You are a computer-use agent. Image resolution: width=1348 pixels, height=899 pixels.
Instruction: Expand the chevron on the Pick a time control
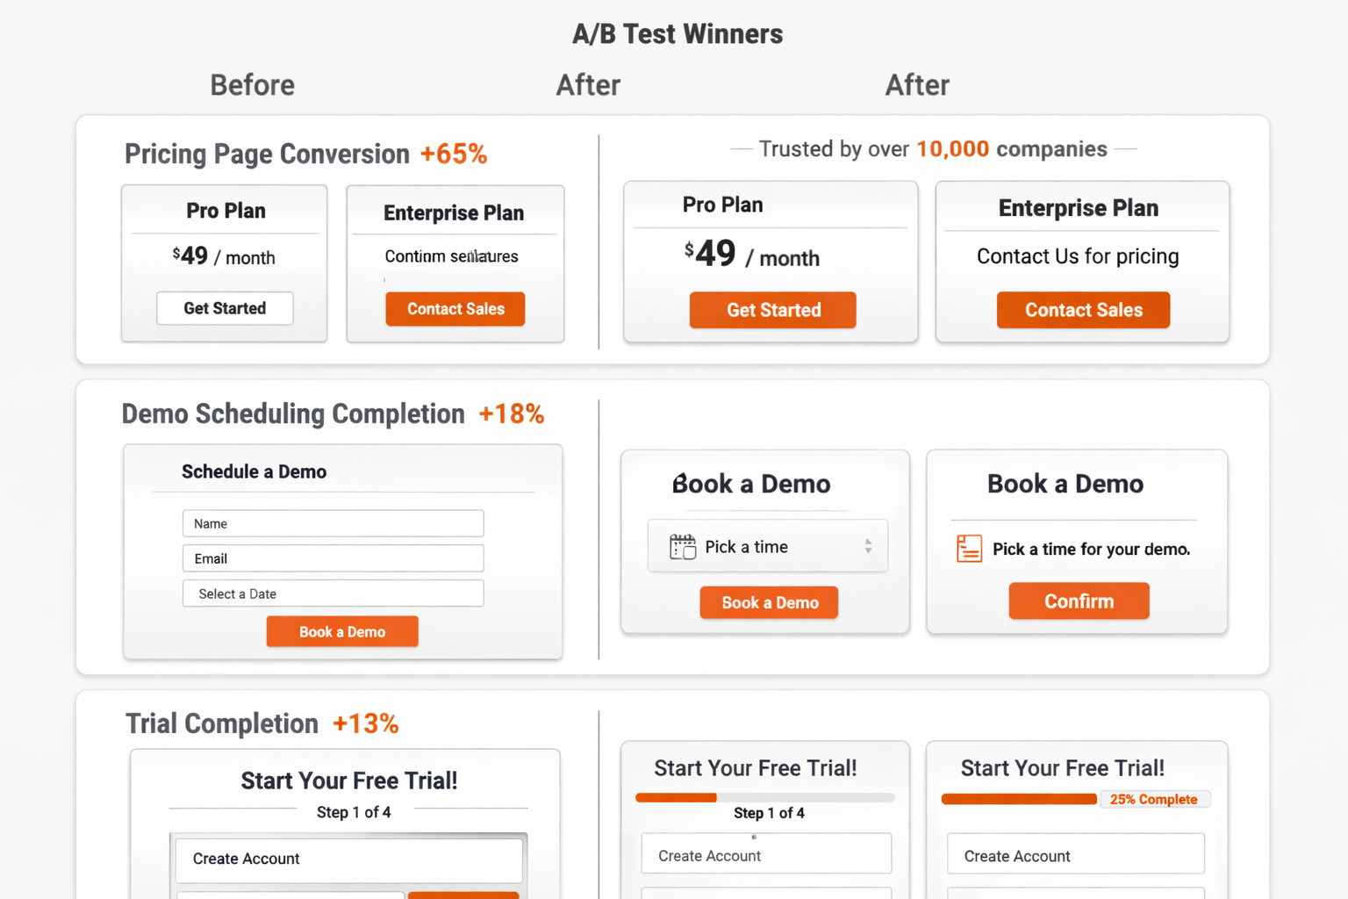(868, 545)
